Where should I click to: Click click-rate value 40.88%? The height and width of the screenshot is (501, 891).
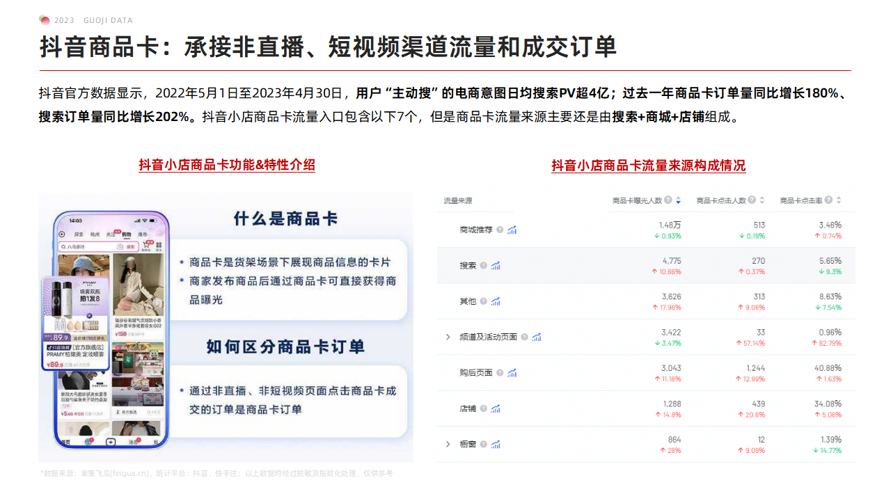click(x=829, y=368)
